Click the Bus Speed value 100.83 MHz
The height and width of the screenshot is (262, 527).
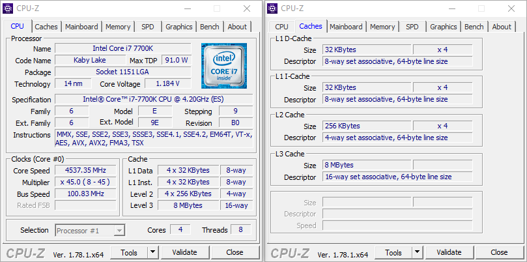pos(85,194)
